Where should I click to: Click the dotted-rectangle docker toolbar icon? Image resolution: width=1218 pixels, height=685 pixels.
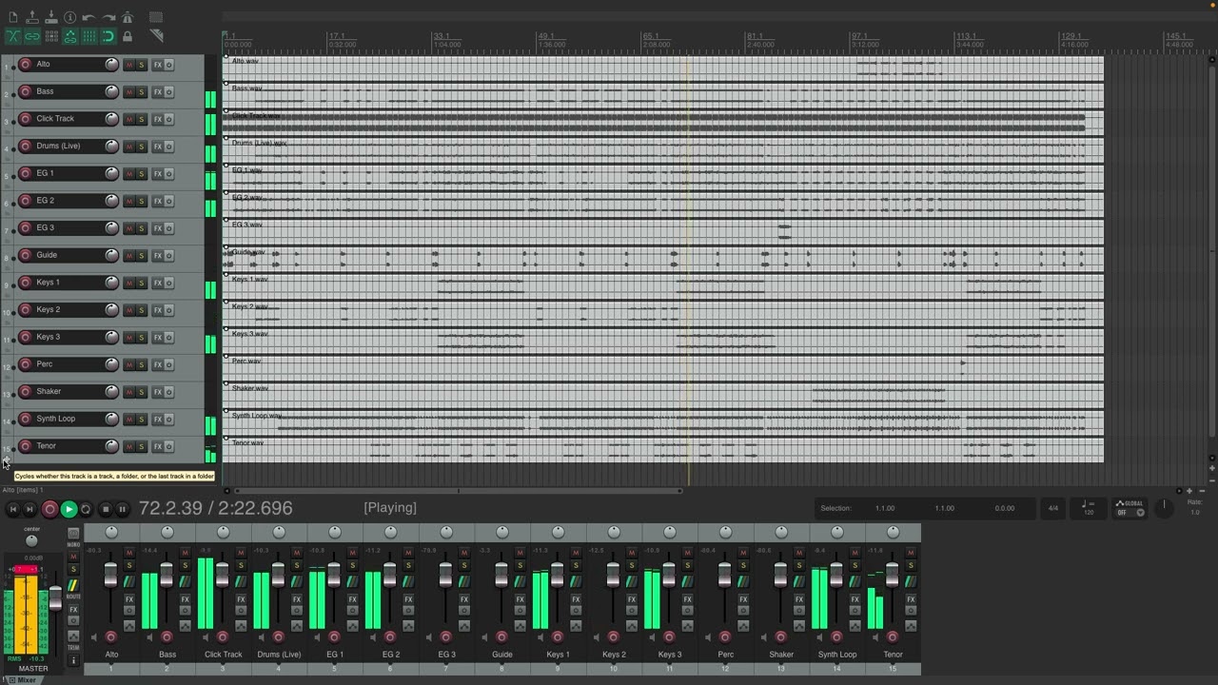(156, 17)
